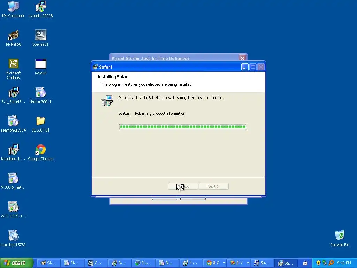Viewport: 357px width, 268px height.
Task: Close the Visual Studio Just-In-Time Debugger window
Action: click(x=243, y=58)
